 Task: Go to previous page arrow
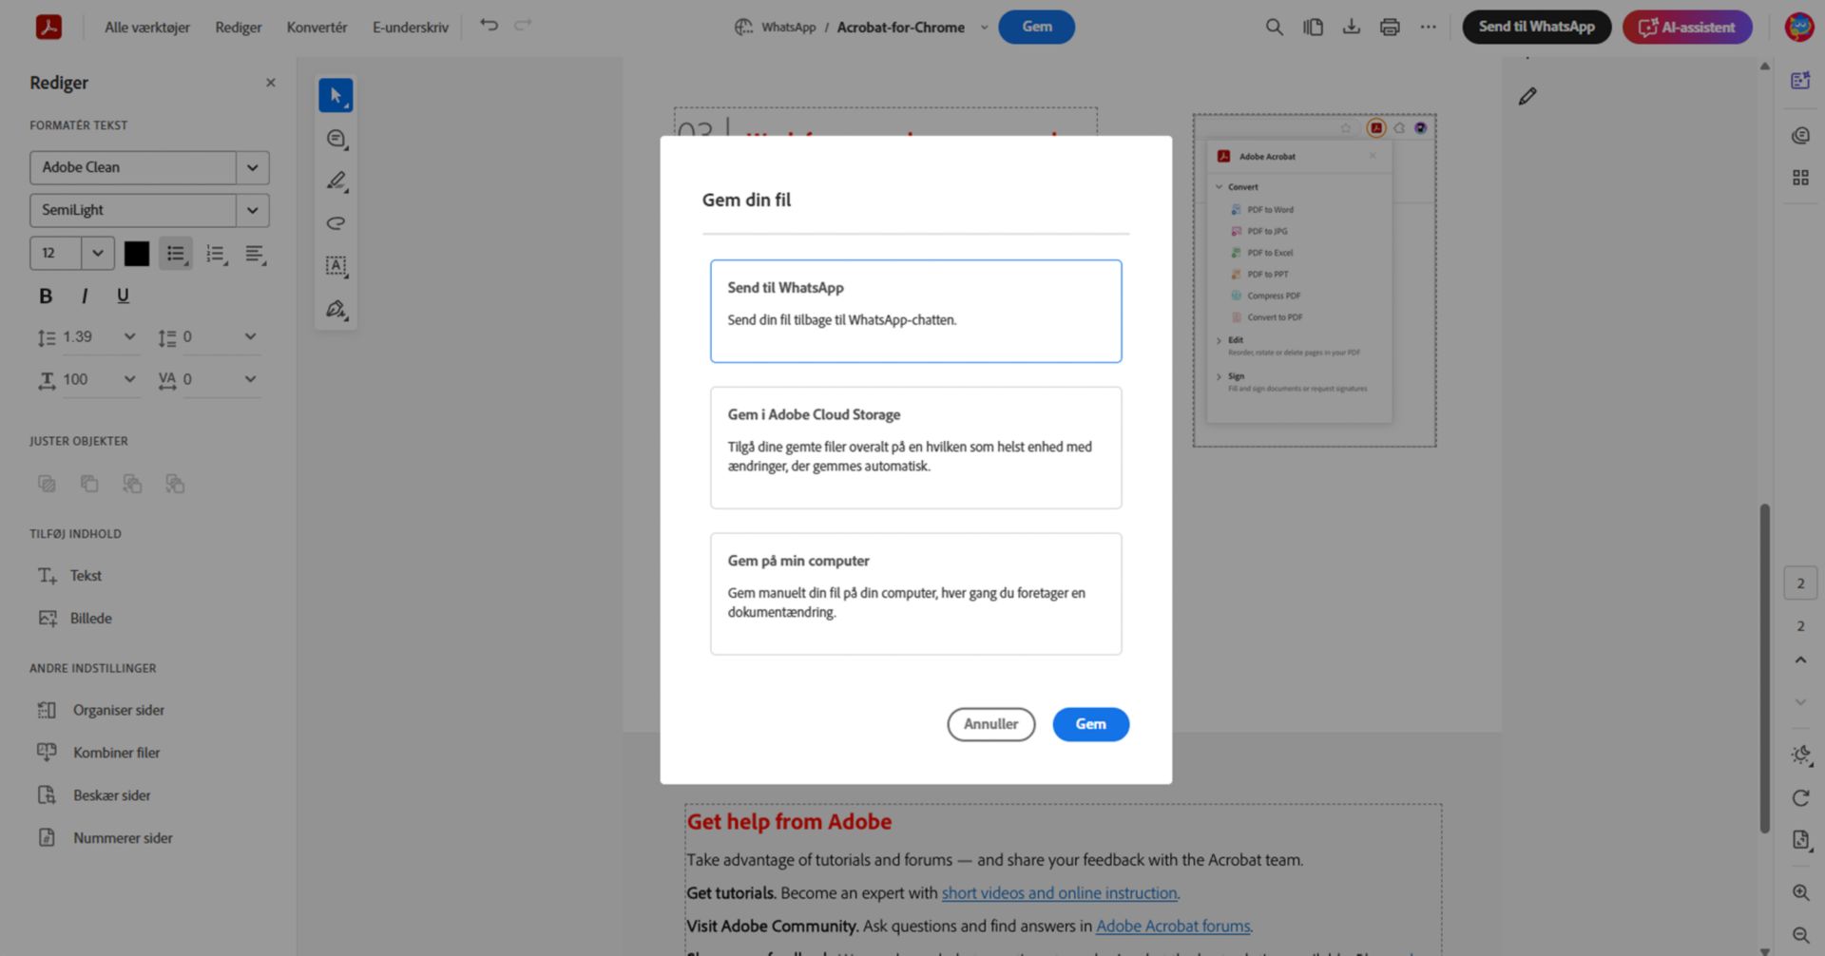tap(1800, 660)
